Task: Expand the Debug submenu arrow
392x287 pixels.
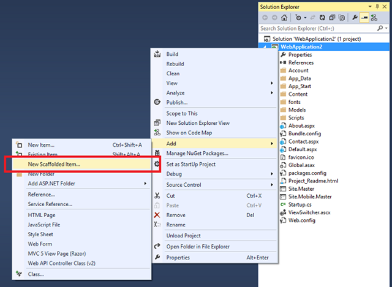Action: (x=272, y=174)
